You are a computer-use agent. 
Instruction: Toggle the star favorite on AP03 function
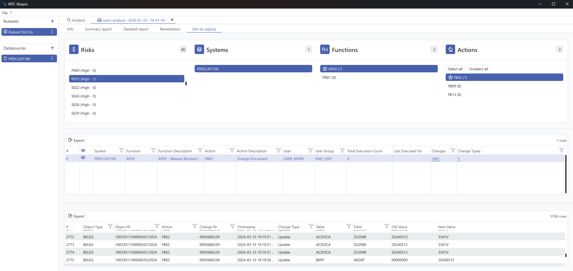pos(325,68)
